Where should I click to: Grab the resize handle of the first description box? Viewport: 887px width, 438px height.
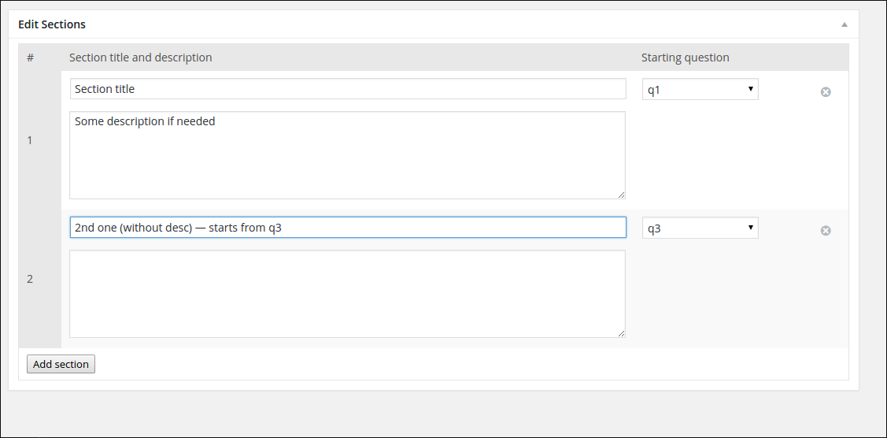click(x=621, y=195)
